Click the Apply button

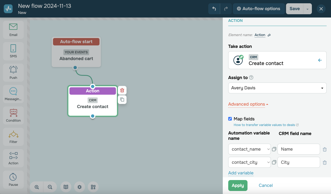pyautogui.click(x=238, y=186)
